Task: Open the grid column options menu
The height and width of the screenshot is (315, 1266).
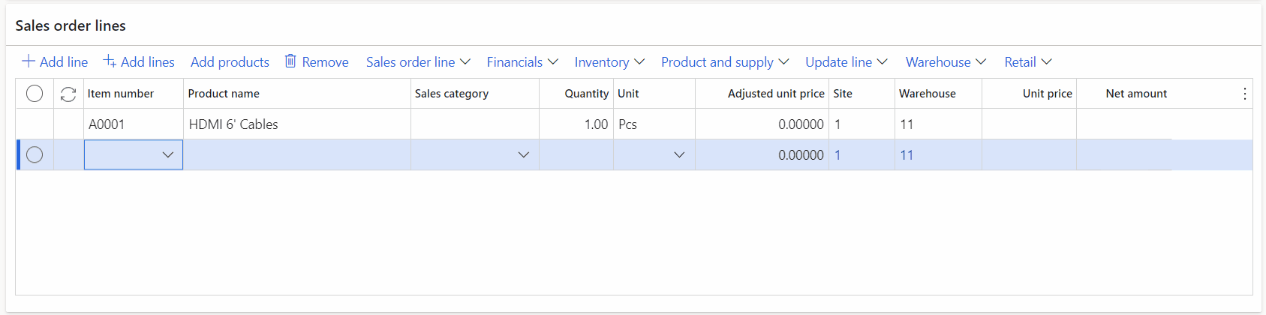Action: pyautogui.click(x=1244, y=94)
